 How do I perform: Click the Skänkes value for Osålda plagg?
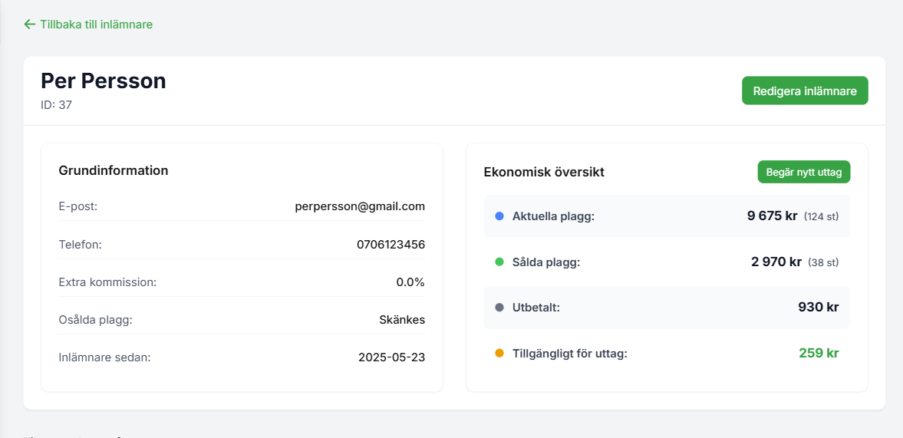(401, 320)
